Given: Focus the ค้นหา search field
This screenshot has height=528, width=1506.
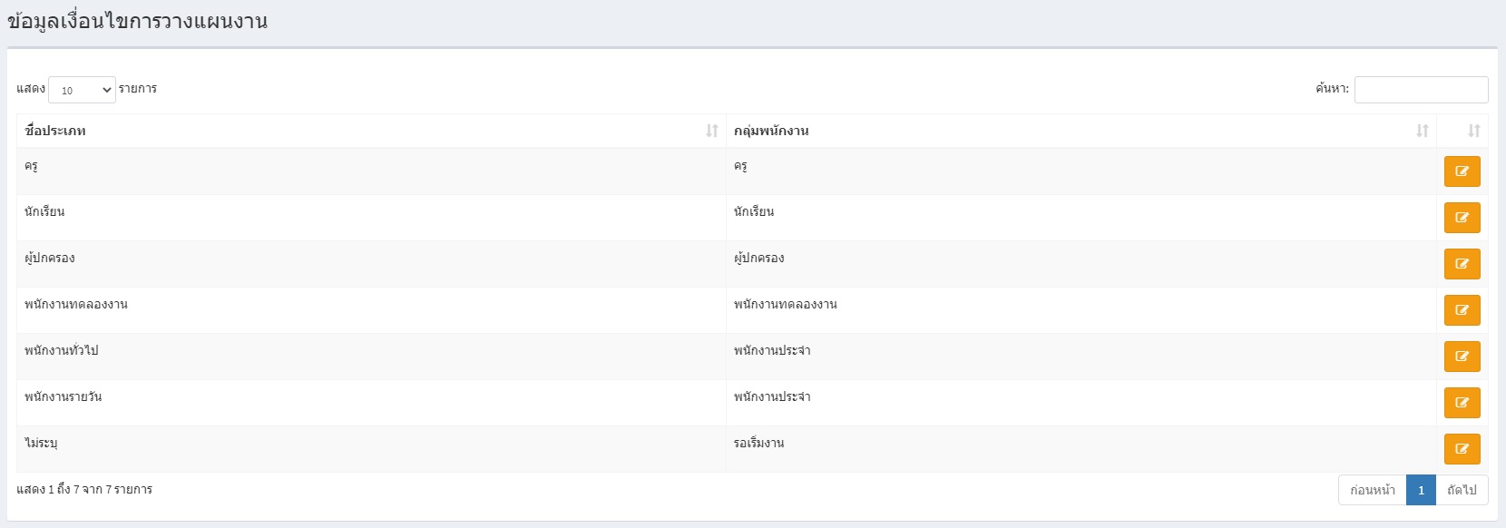Looking at the screenshot, I should point(1421,90).
